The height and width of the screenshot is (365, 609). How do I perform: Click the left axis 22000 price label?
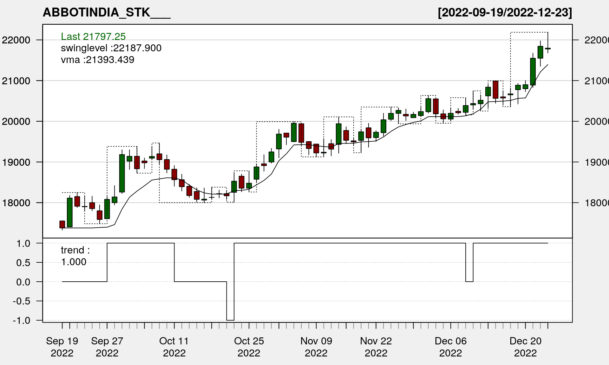click(16, 40)
